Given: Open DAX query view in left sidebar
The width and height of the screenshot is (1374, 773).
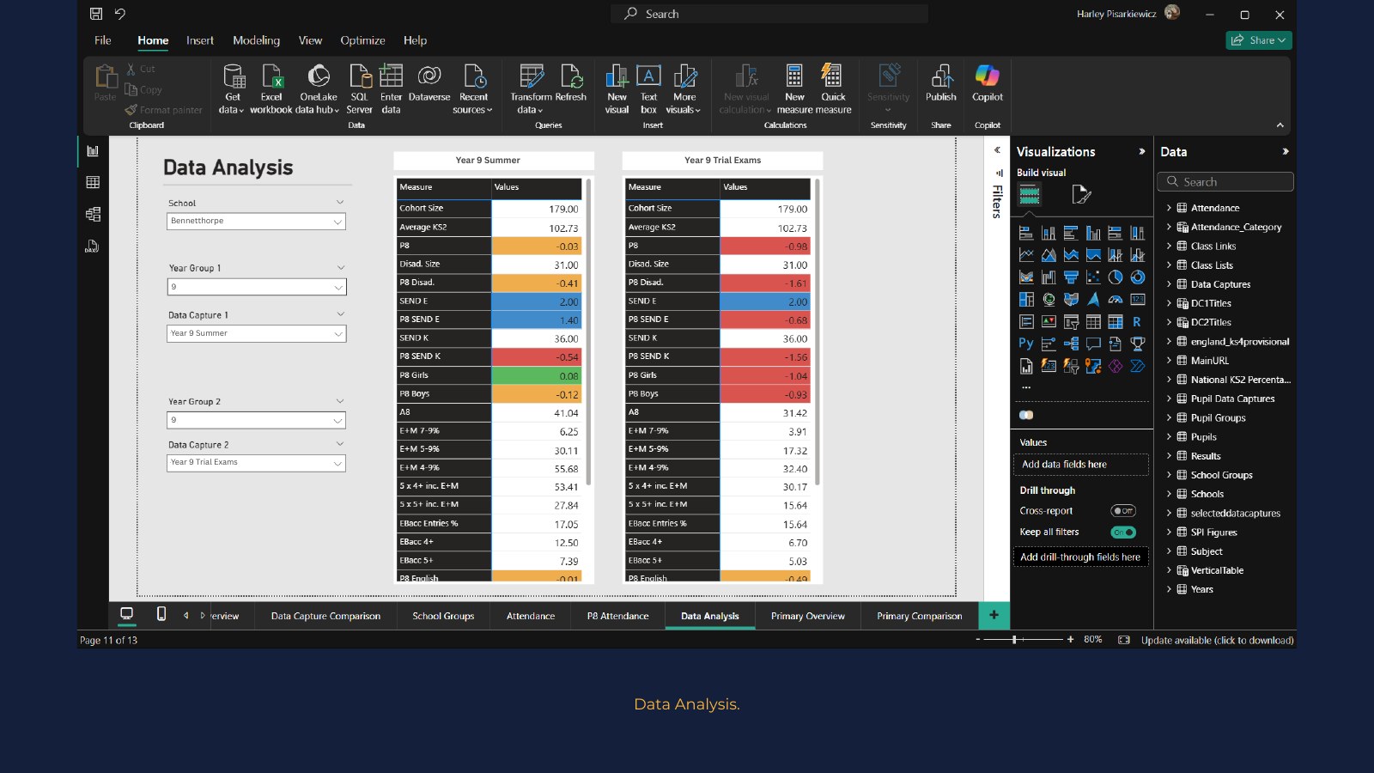Looking at the screenshot, I should (93, 247).
